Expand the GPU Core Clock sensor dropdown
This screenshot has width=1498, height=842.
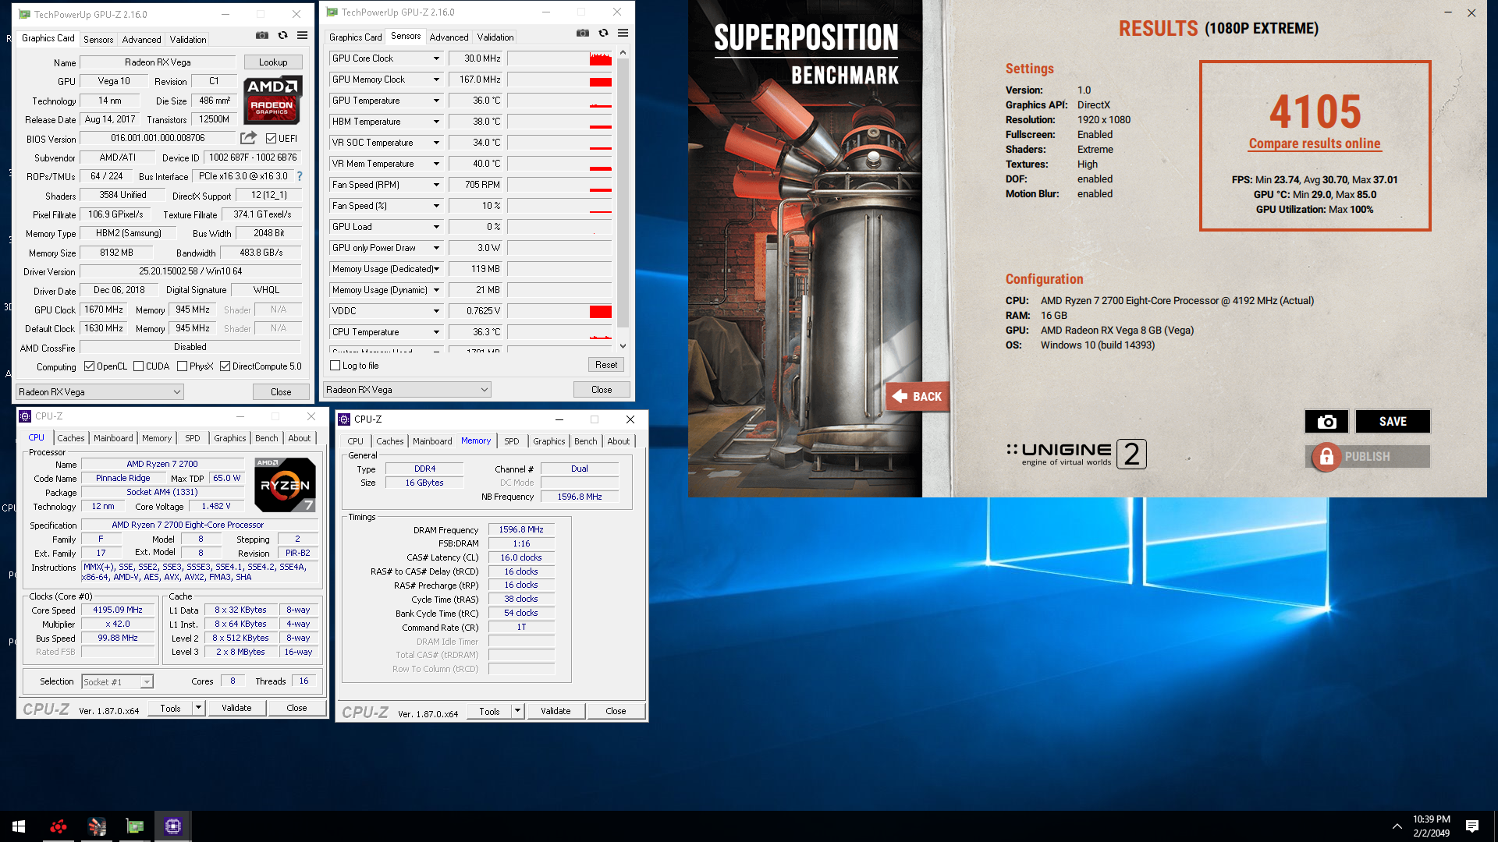pos(436,58)
